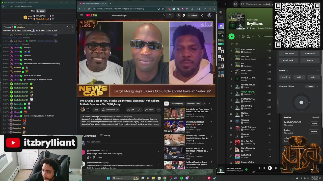
Task: Reply to julianmack9083's comment
Action: pyautogui.click(x=100, y=157)
